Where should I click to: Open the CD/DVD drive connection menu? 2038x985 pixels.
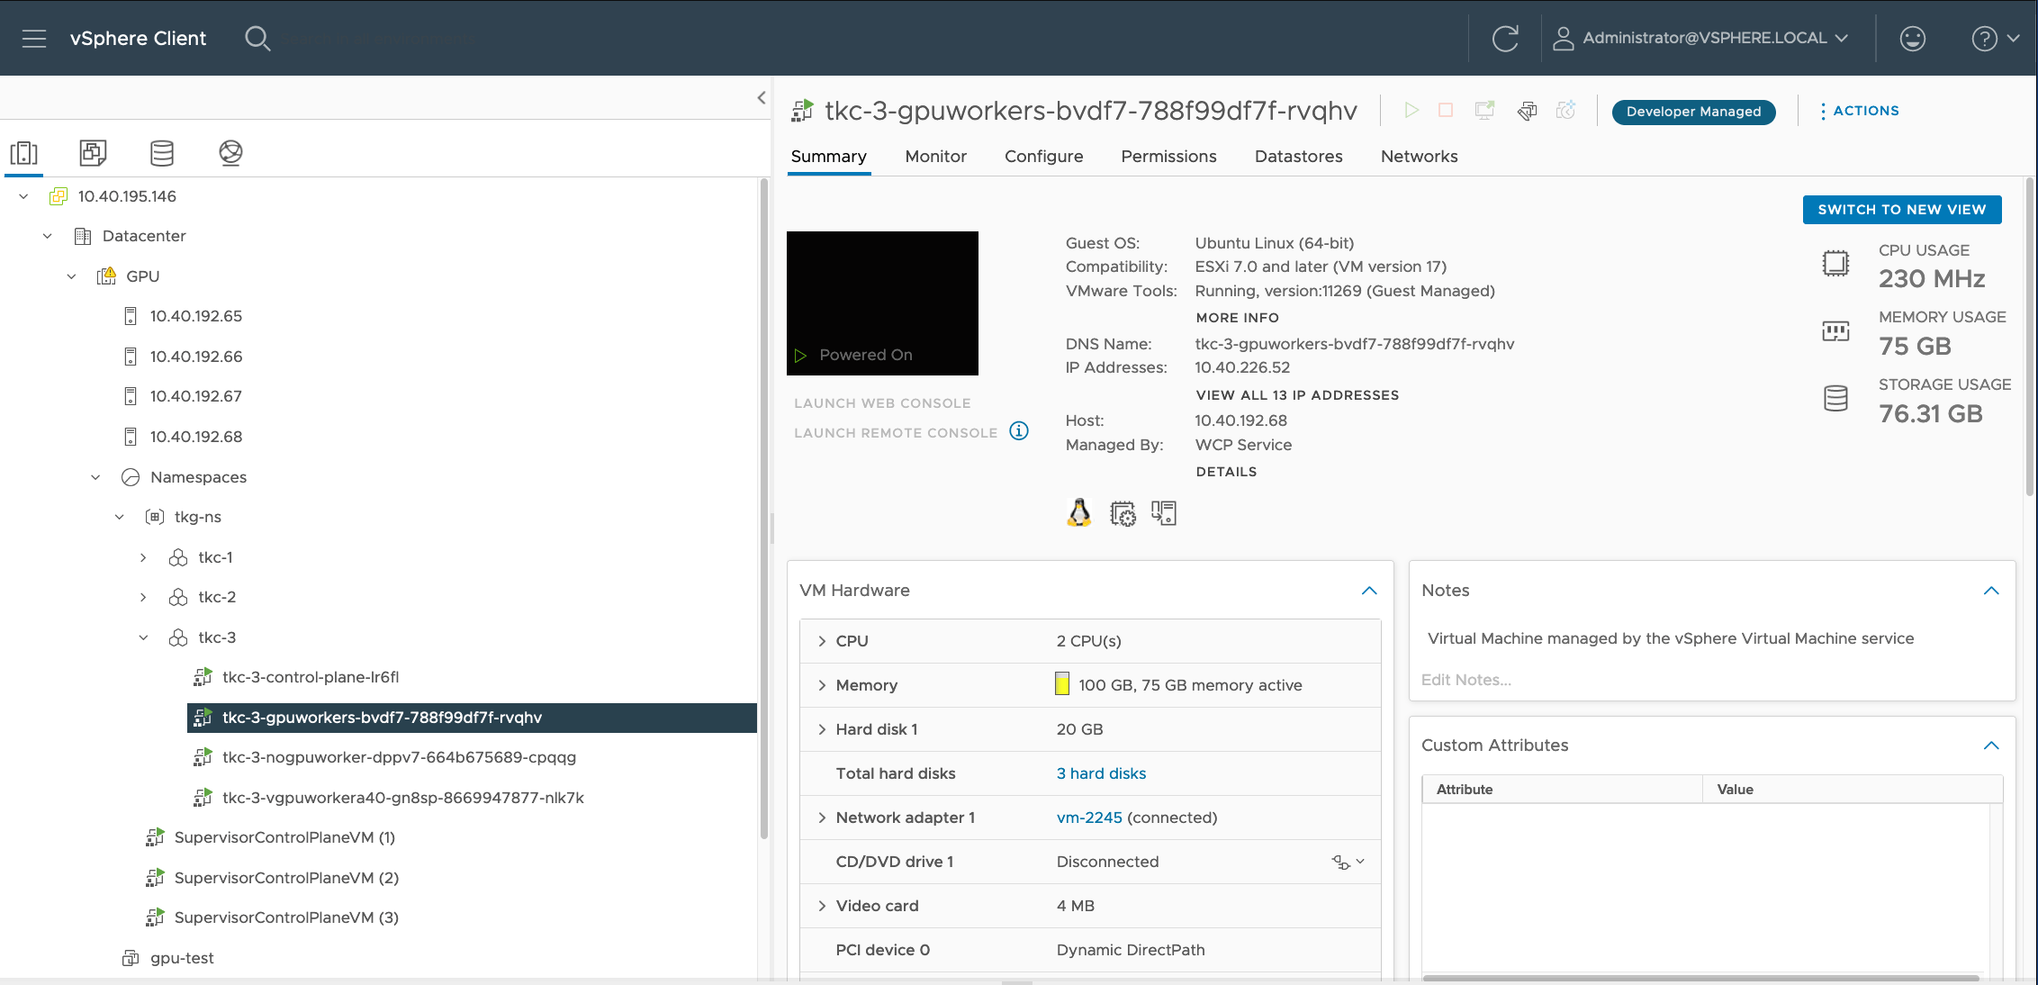pos(1348,862)
